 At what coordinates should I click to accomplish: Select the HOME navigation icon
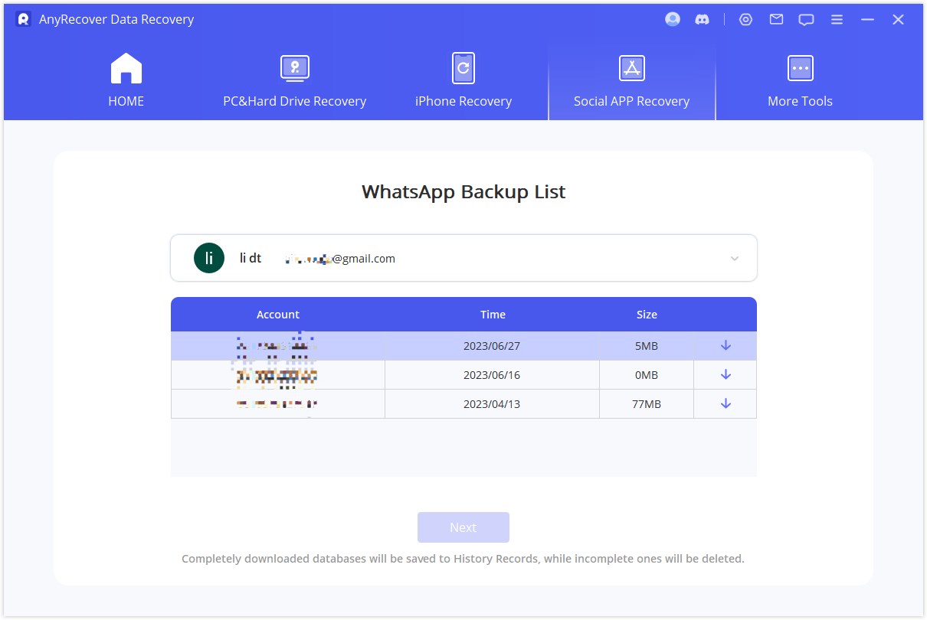tap(126, 67)
